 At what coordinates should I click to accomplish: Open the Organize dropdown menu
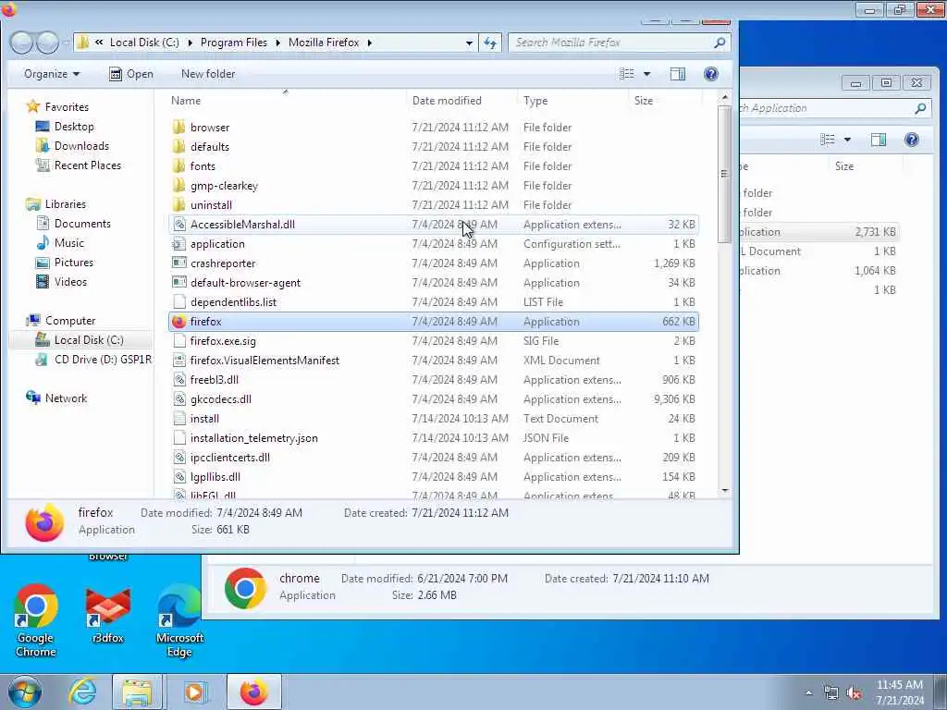pos(52,74)
